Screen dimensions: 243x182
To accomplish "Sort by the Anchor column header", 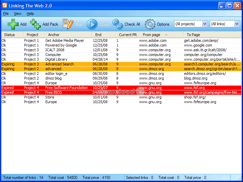I will coord(68,35).
